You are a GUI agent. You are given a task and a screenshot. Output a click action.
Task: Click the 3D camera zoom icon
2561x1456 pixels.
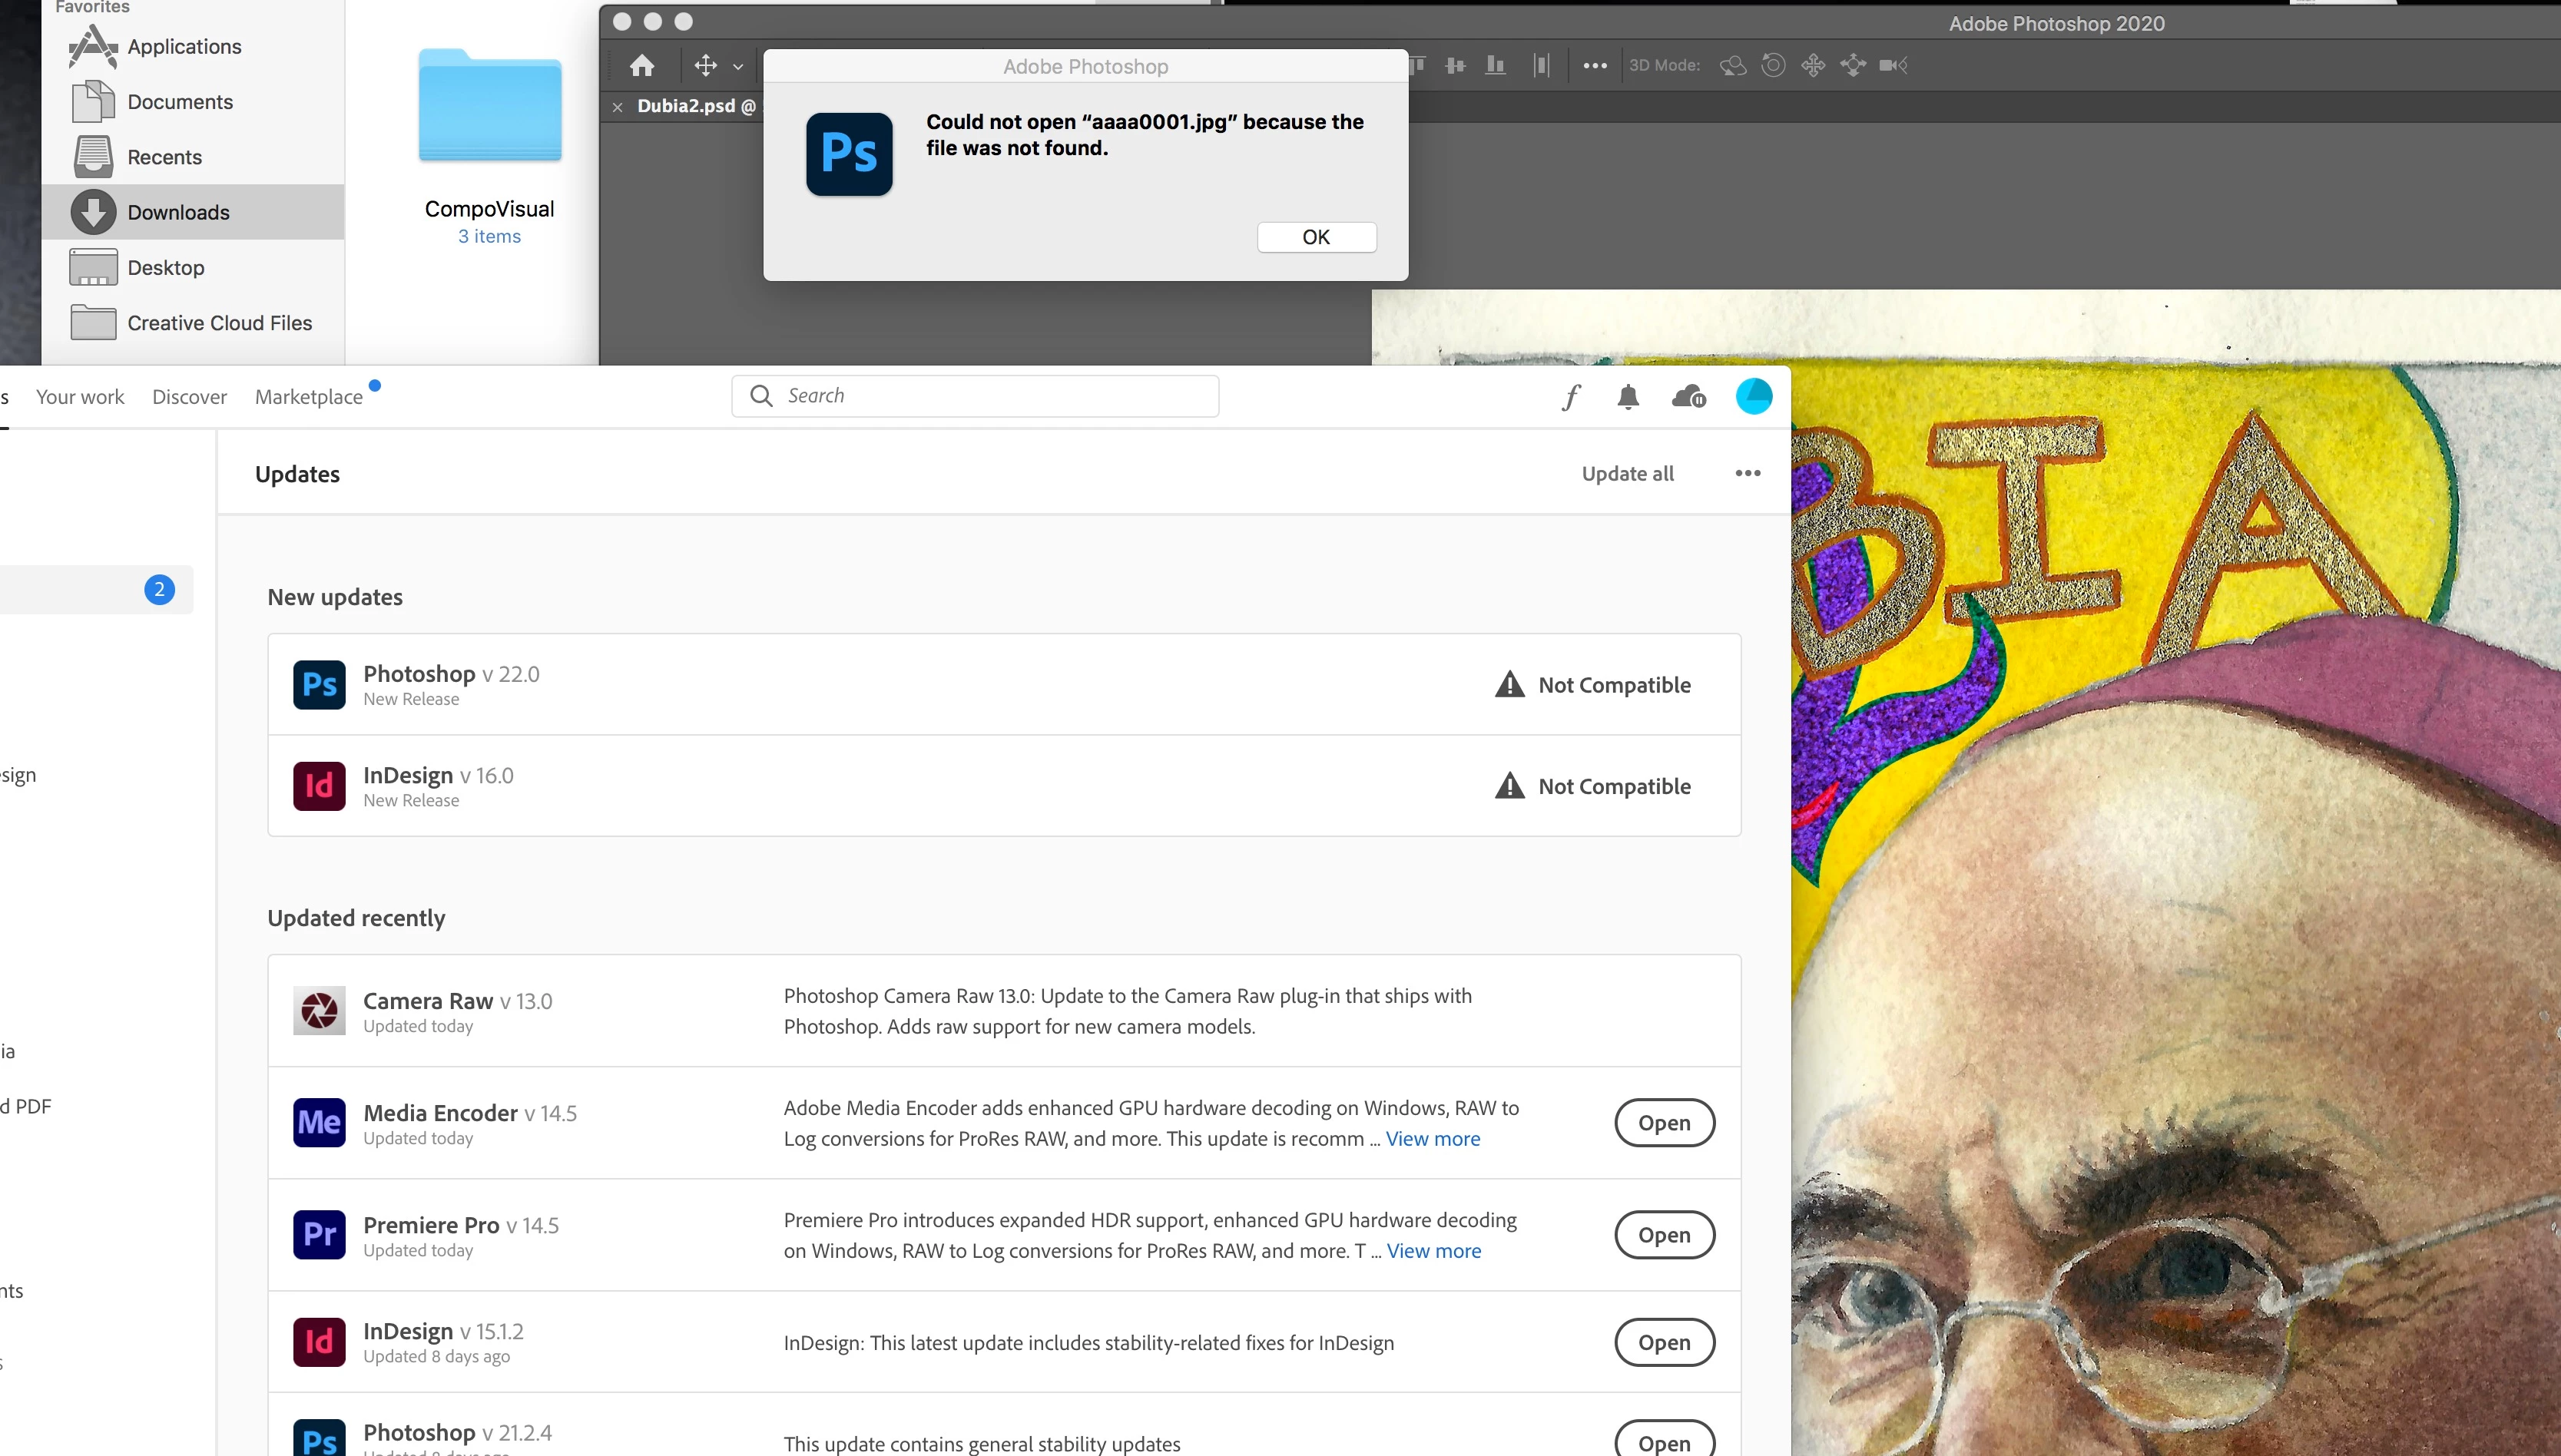coord(1893,66)
